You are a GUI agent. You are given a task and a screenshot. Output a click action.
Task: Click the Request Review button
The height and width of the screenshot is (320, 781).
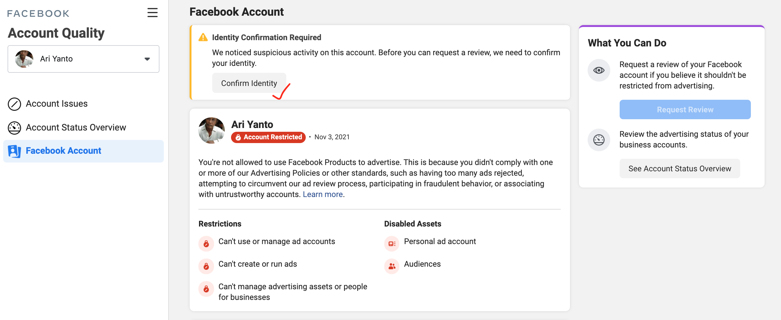pos(685,109)
